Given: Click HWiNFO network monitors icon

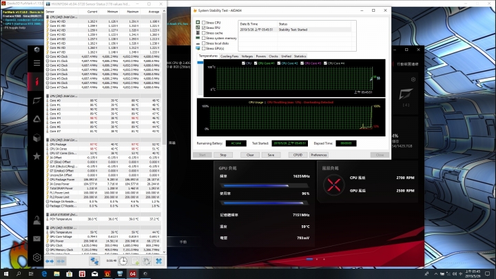Looking at the screenshot, I should 94,261.
